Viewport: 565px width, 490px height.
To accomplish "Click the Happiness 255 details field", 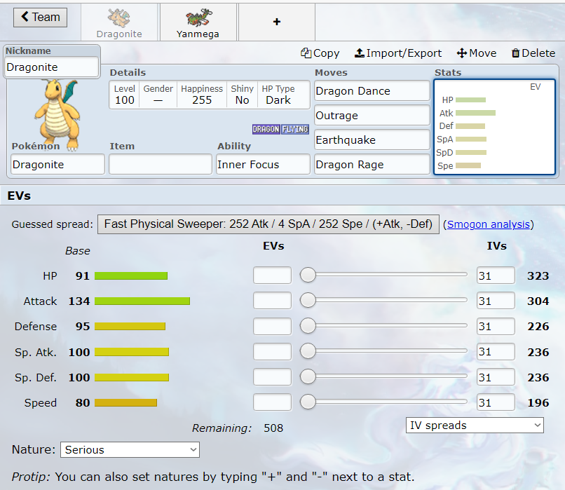I will point(202,95).
